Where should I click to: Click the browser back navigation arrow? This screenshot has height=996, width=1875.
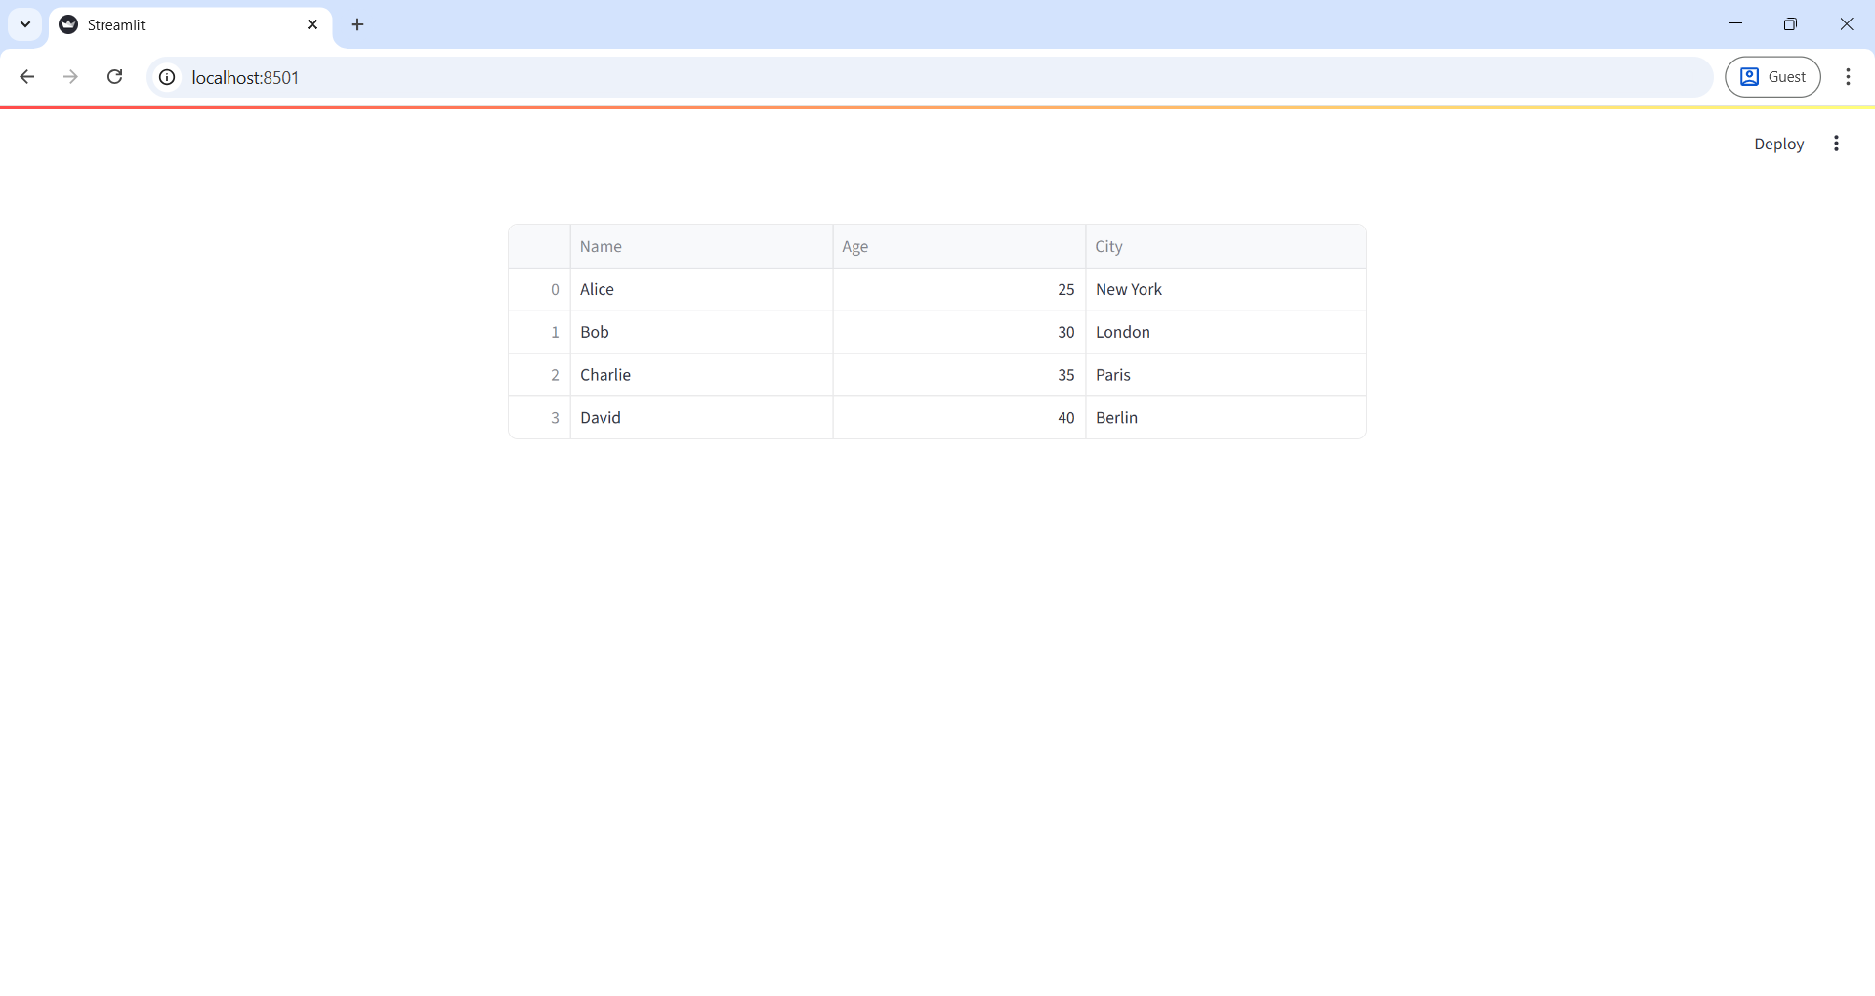coord(27,77)
